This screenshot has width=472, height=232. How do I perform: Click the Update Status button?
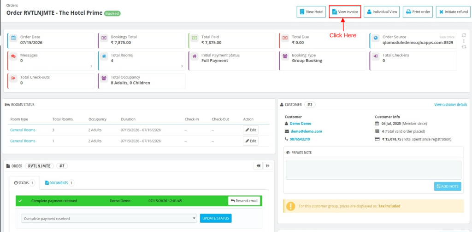(216, 218)
